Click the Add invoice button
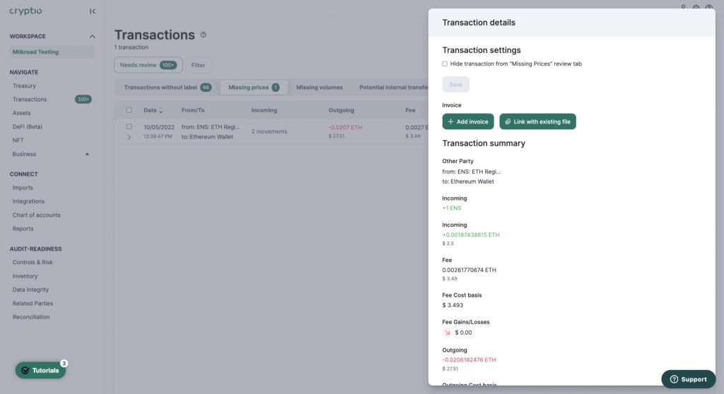The image size is (724, 394). click(468, 121)
